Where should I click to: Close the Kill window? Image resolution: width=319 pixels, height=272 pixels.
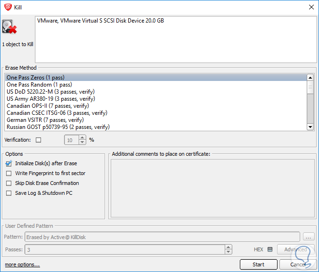[x=311, y=8]
